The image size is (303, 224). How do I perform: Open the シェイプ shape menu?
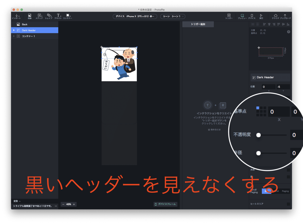click(49, 16)
